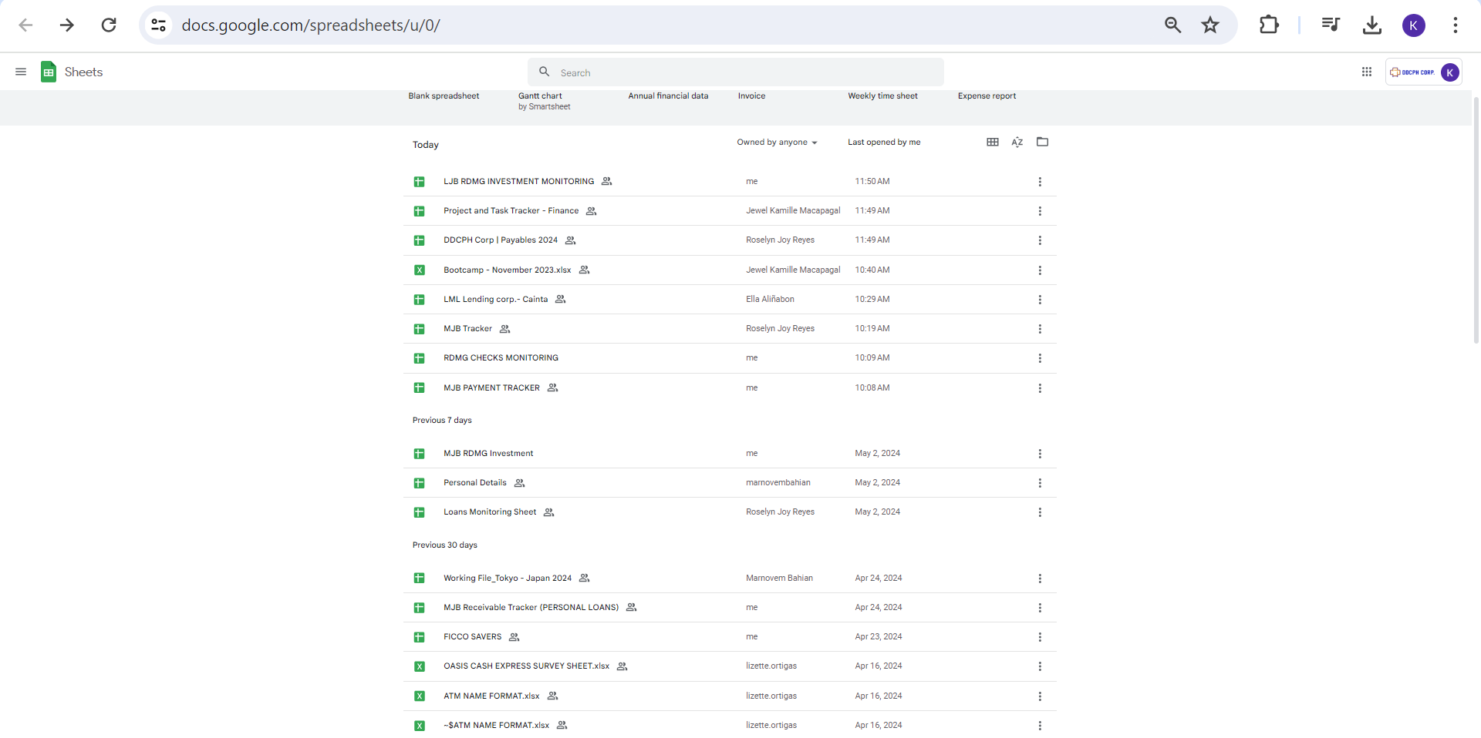Open the file picker folder icon
The width and height of the screenshot is (1481, 738).
[x=1042, y=142]
